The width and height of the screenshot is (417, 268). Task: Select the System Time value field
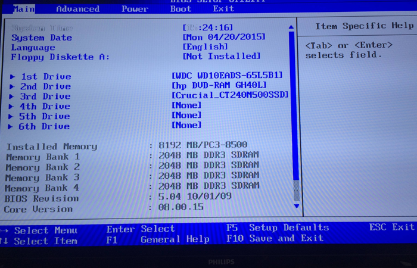click(208, 27)
